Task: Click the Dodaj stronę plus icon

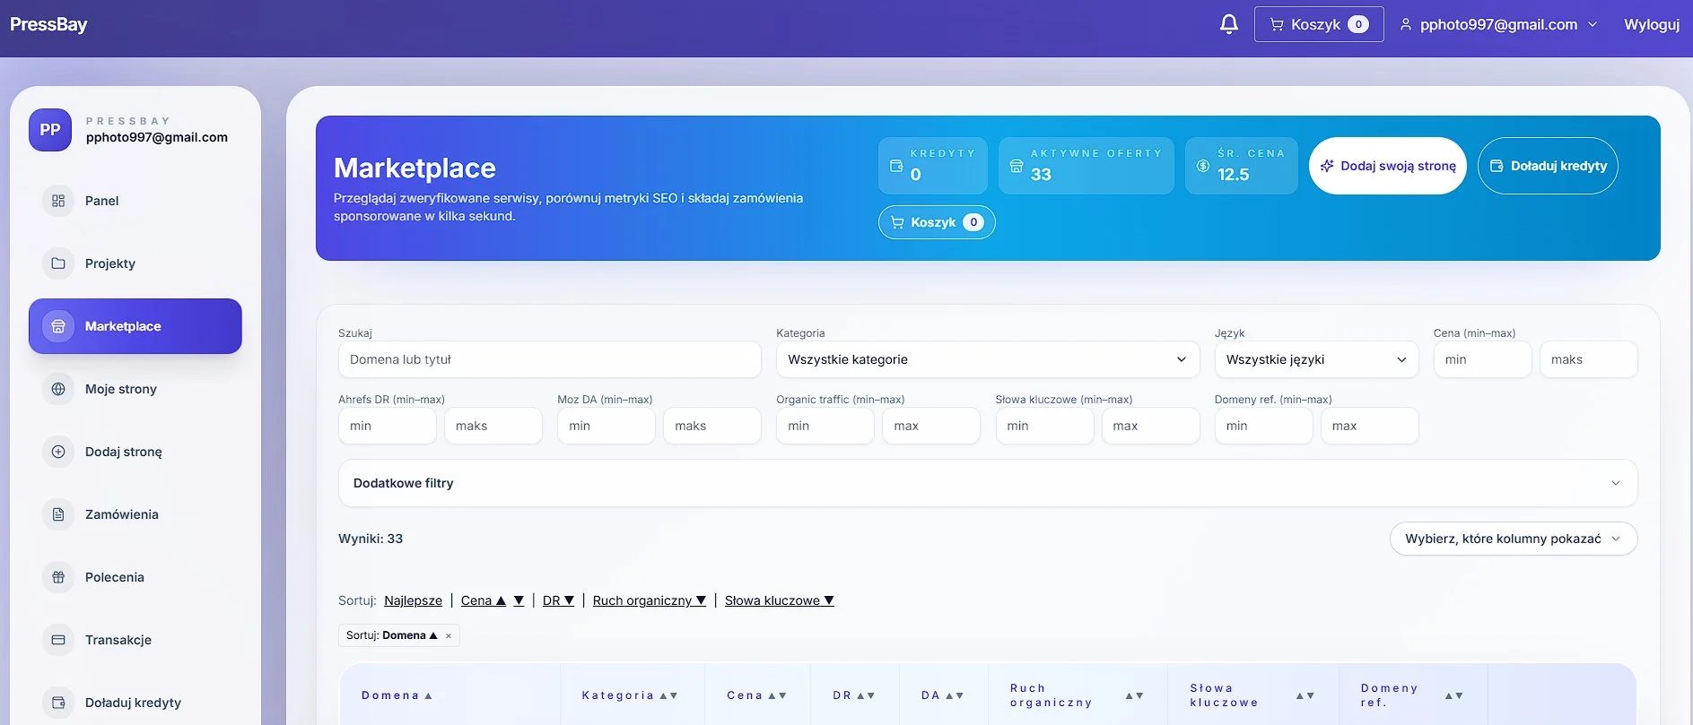Action: (58, 452)
